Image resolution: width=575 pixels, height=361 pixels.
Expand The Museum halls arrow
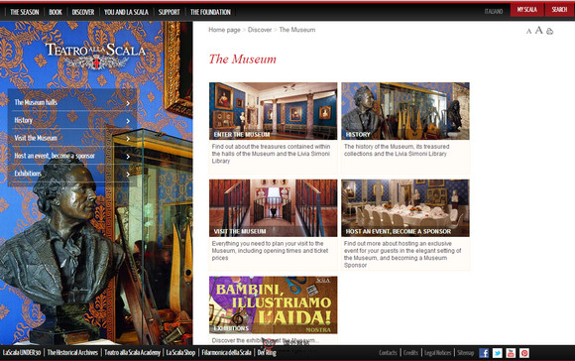coord(128,103)
